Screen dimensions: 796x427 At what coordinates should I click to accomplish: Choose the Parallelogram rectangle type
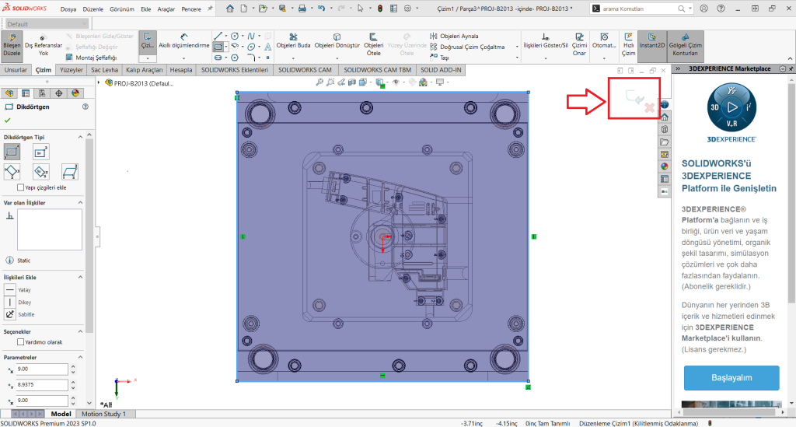[x=70, y=171]
